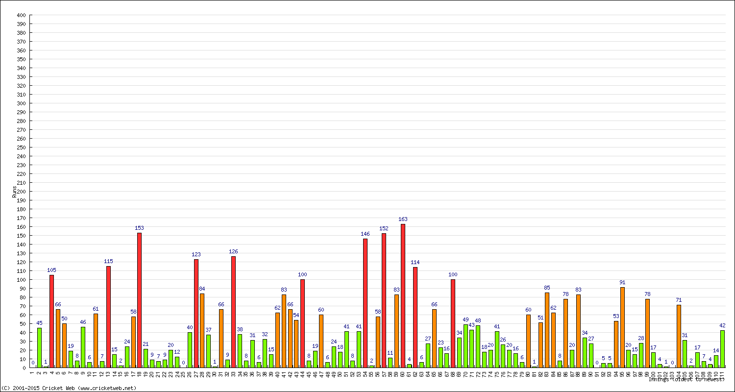This screenshot has height=392, width=735.
Task: Click the y-axis label 400
Action: [21, 15]
